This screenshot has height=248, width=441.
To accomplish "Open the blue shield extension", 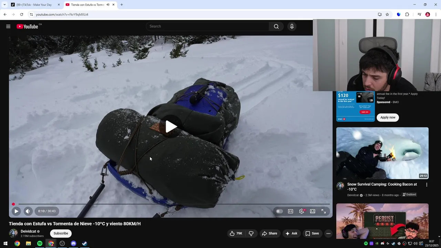I will [x=399, y=14].
